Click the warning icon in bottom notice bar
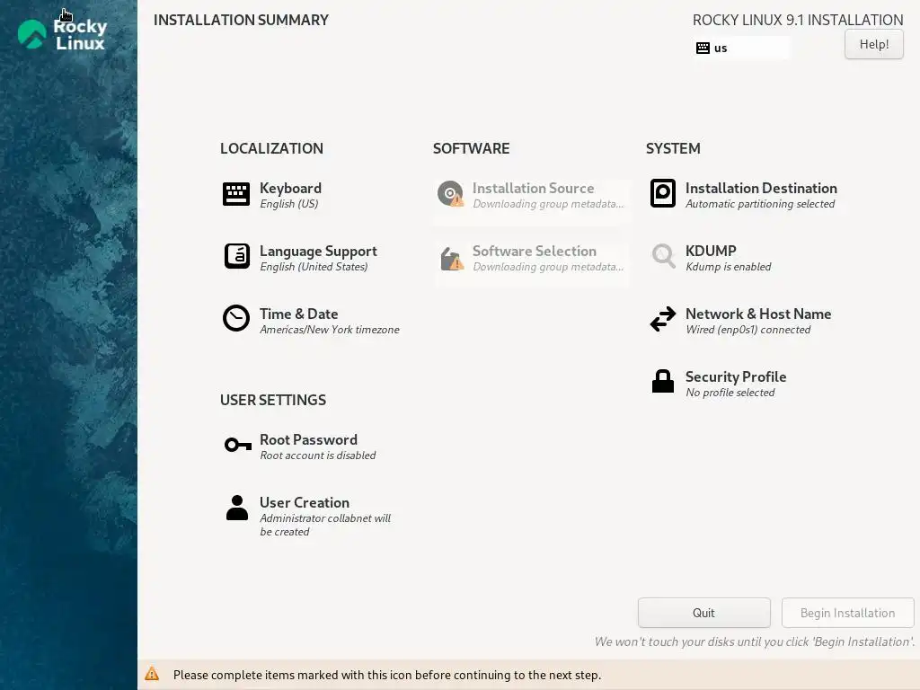 [x=152, y=674]
